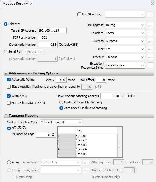Select Modbus Decimal Addressing option

coord(61,102)
